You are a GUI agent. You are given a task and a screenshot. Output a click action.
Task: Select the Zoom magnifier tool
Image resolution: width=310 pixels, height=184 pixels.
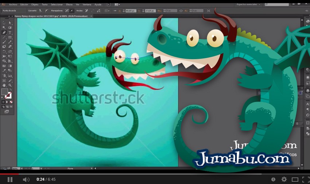tap(10, 85)
